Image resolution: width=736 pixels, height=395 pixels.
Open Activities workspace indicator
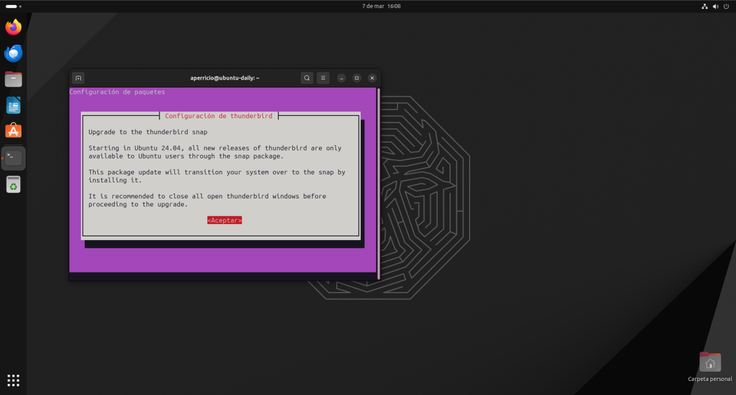point(13,6)
